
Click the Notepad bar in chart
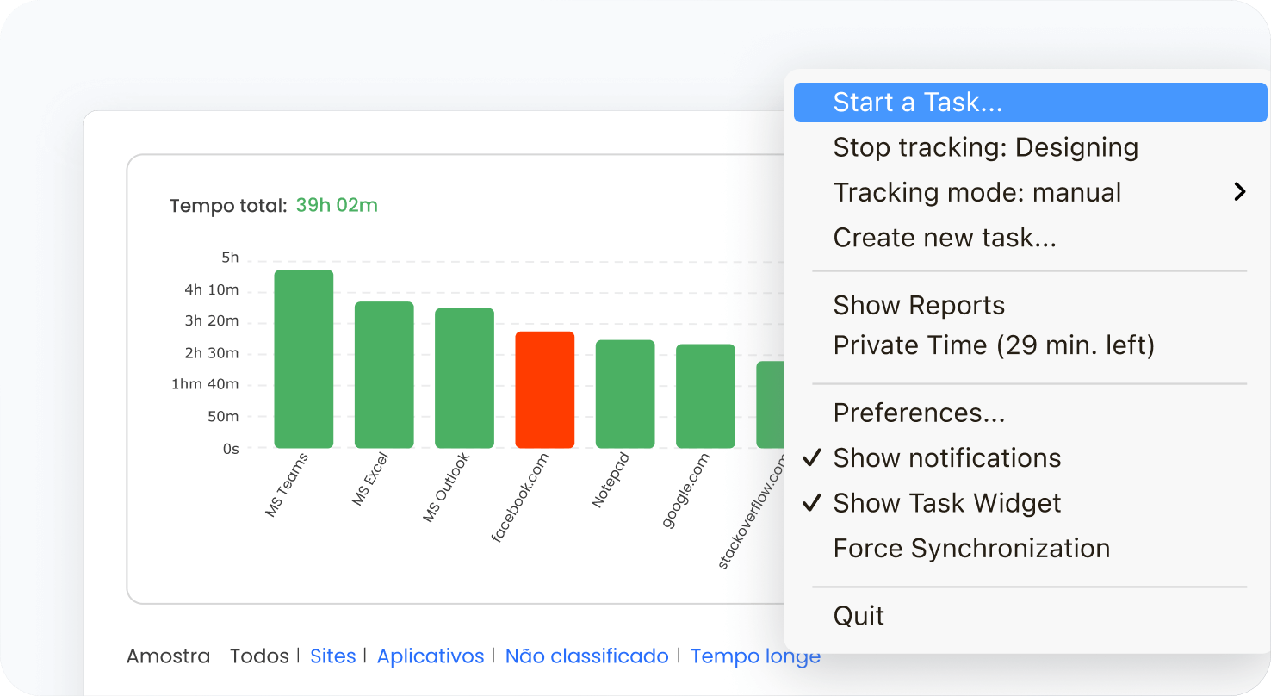[x=625, y=394]
